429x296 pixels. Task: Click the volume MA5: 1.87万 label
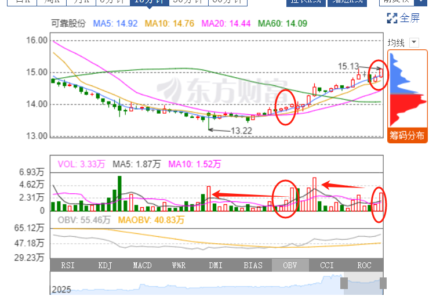click(136, 164)
